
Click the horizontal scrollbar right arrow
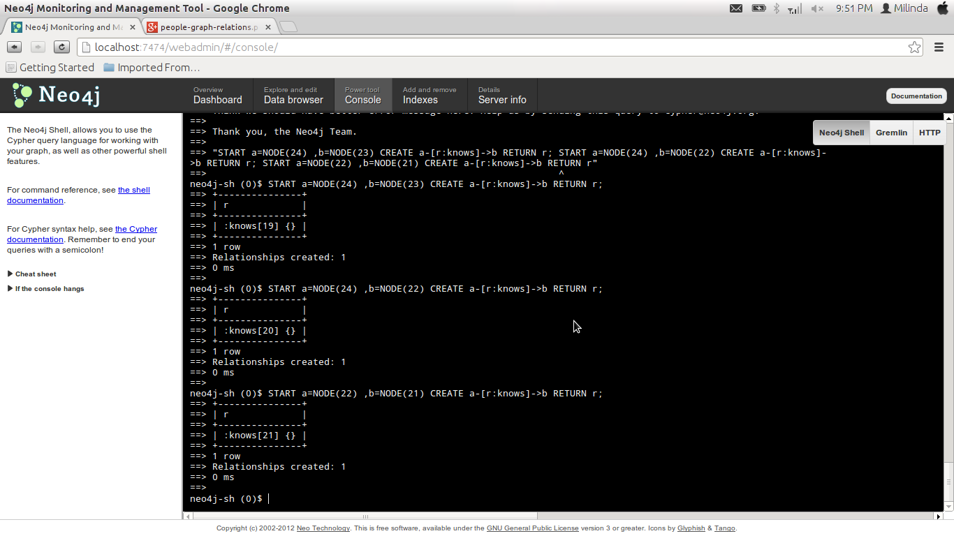pos(939,516)
